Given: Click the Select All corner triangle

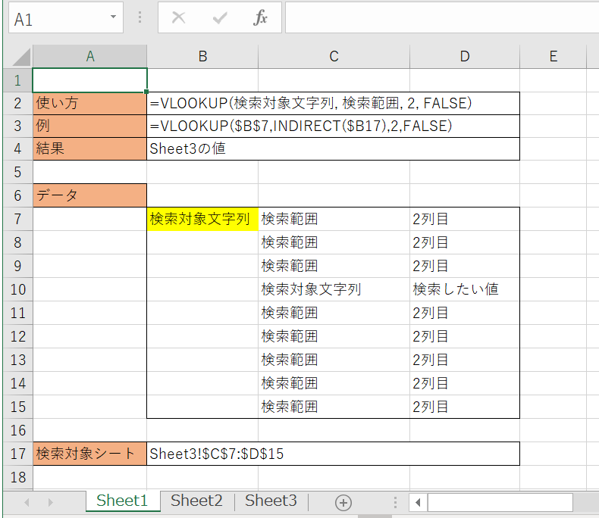Looking at the screenshot, I should coord(21,56).
